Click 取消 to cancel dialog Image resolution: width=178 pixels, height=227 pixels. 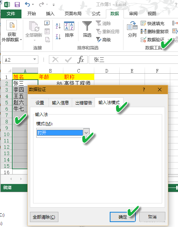[152, 217]
